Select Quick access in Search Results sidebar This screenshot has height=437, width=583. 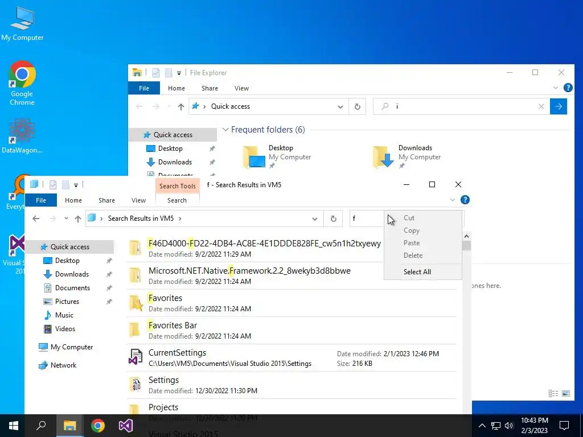point(69,247)
